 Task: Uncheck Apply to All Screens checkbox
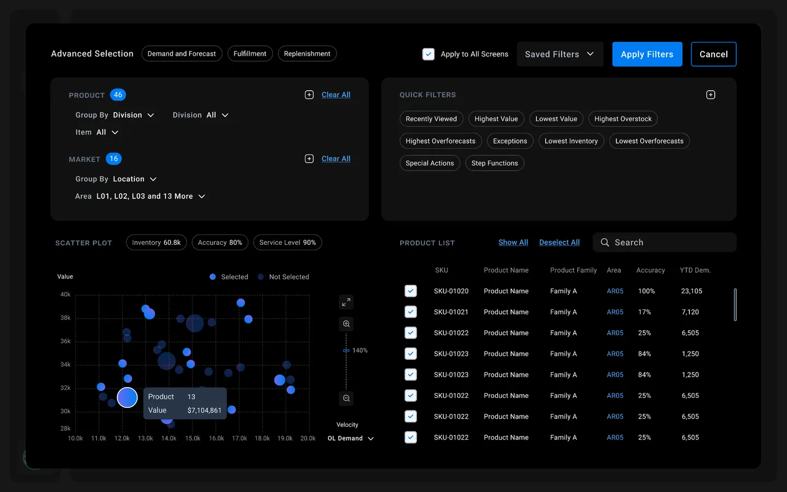click(428, 54)
